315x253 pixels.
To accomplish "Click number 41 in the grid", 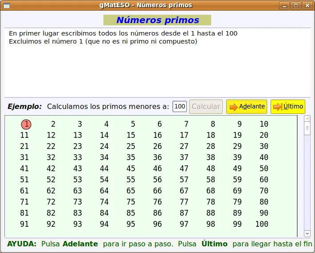I will coord(24,168).
